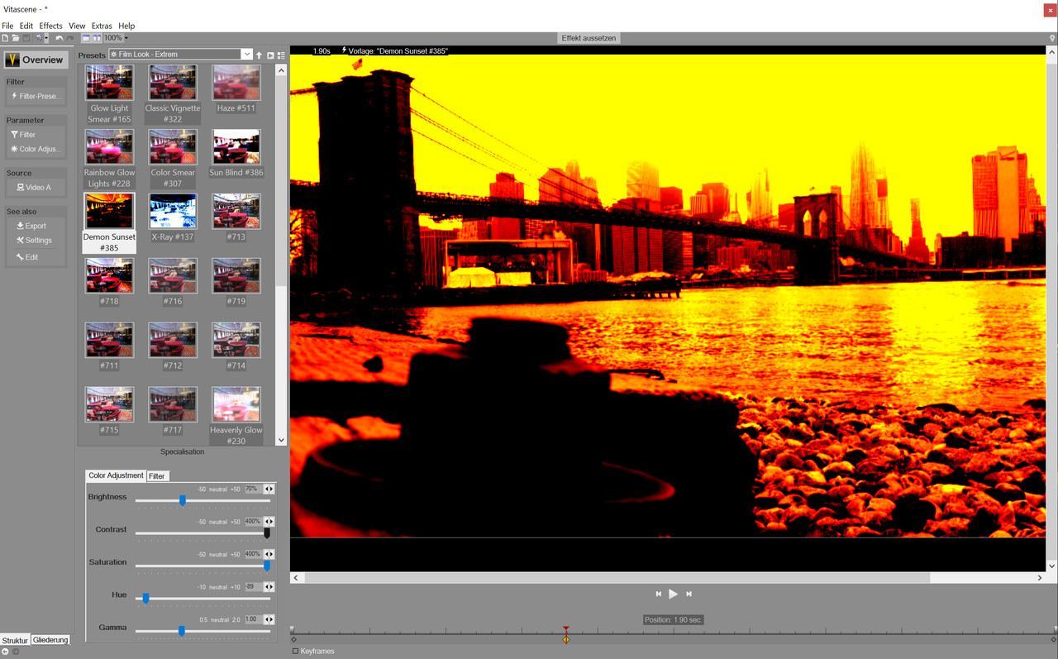Screen dimensions: 1058x659
Task: Enable the Keyframes checkbox
Action: tap(296, 651)
